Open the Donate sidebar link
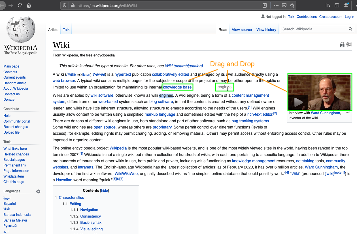 point(9,100)
